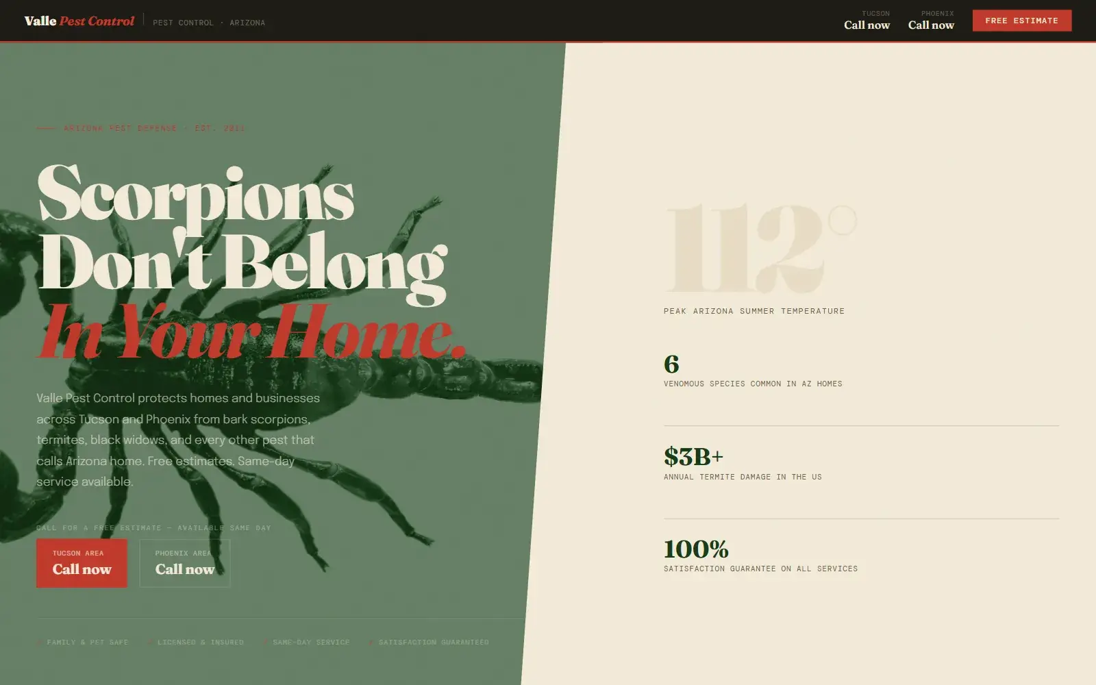The width and height of the screenshot is (1096, 685).
Task: Click the red Tucson Area Call now button
Action: tap(82, 563)
